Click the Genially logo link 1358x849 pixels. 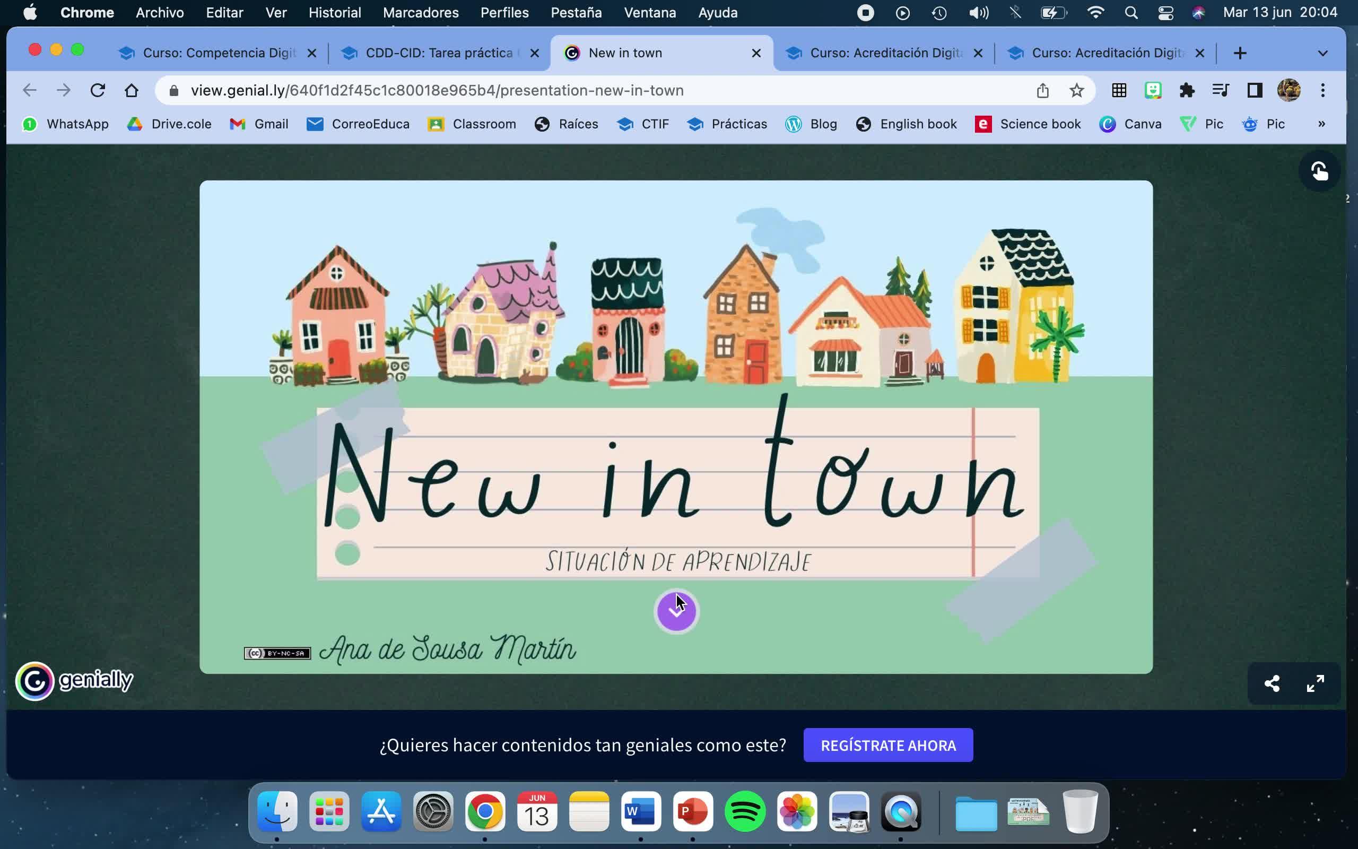point(75,681)
